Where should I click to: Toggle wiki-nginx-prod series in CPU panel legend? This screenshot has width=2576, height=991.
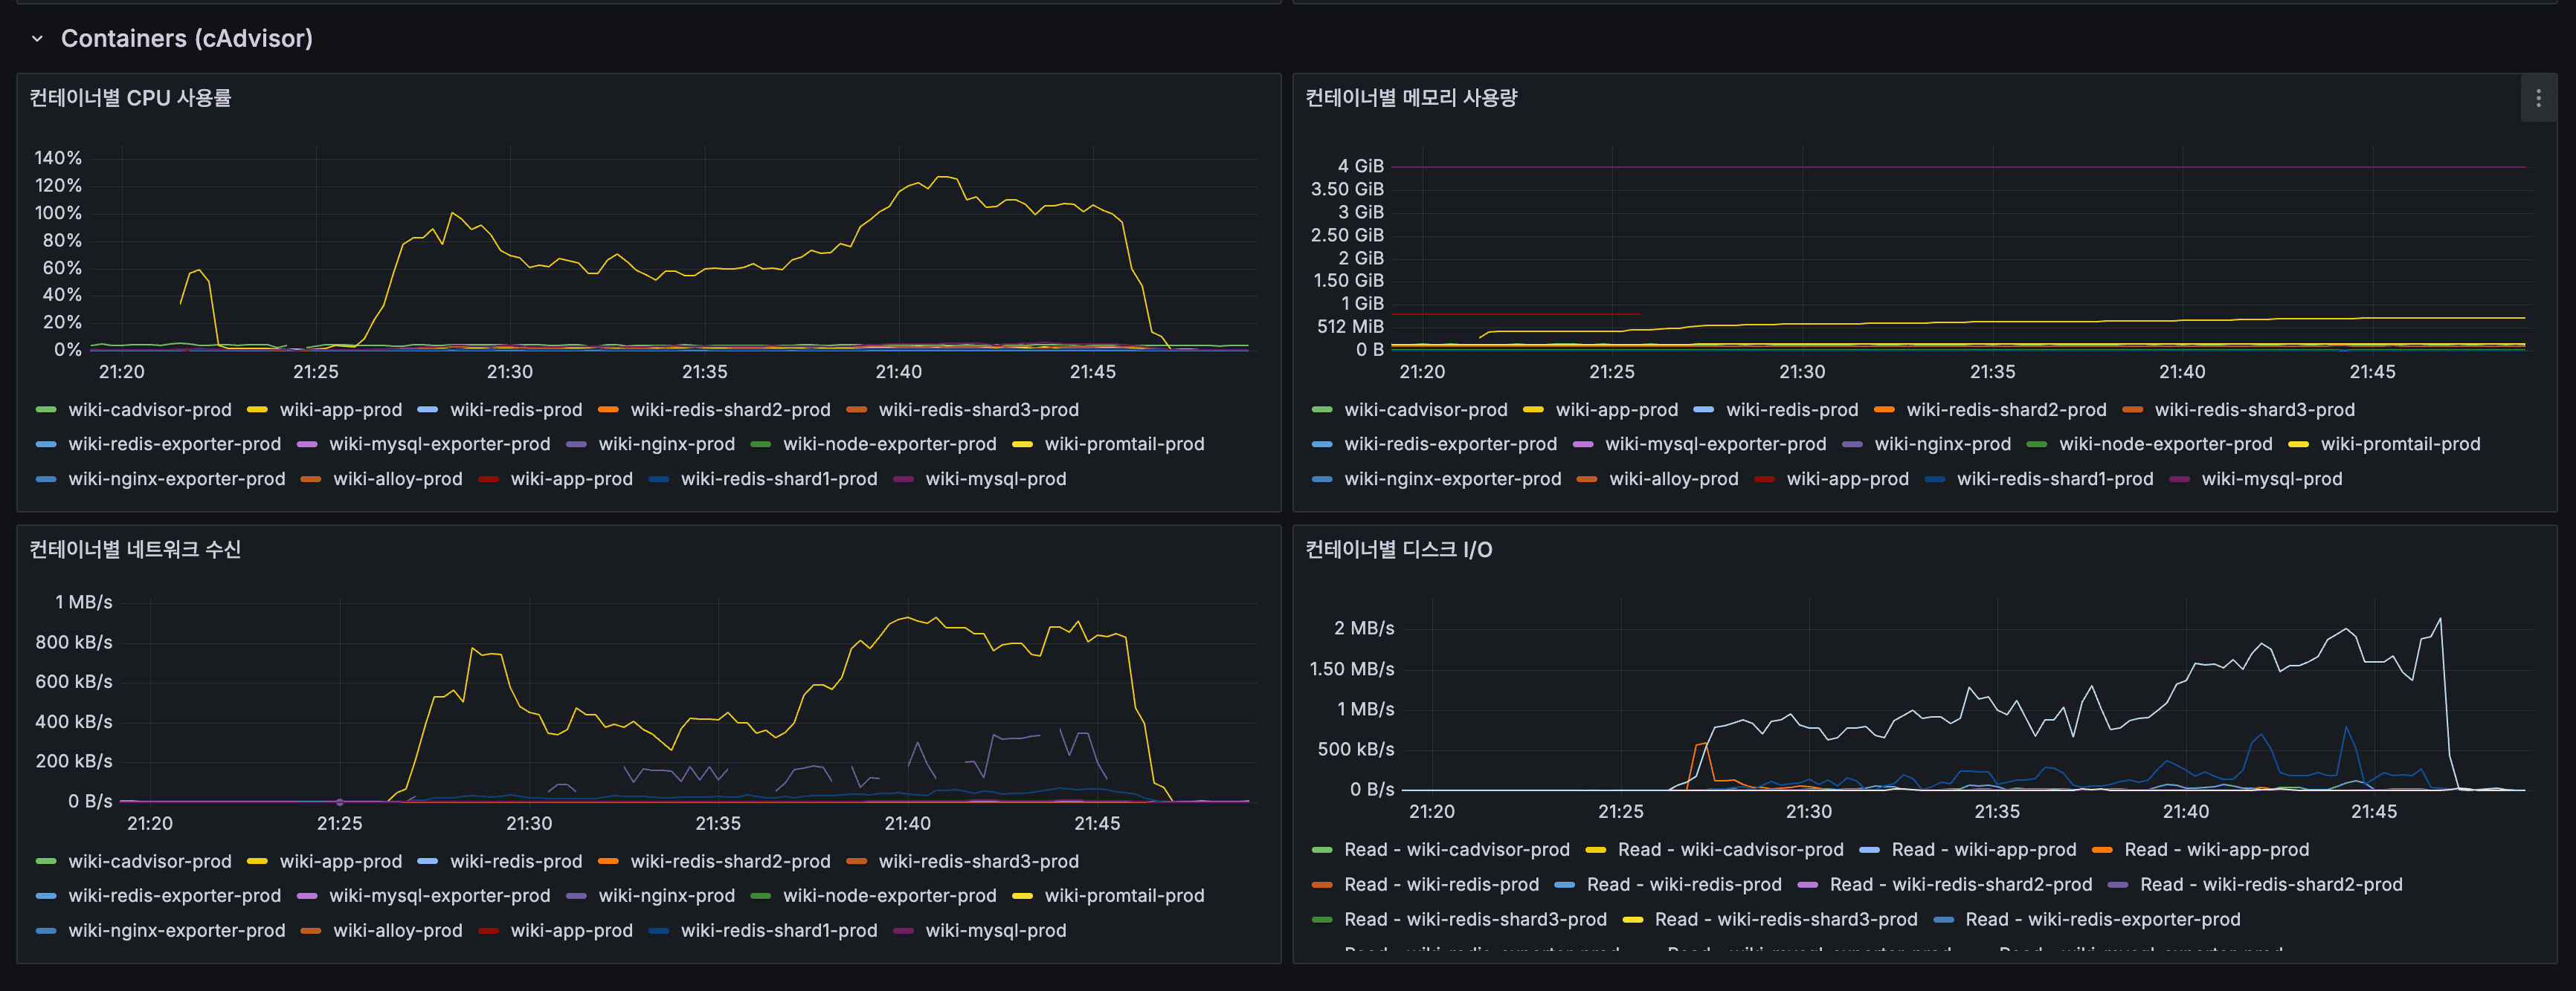click(666, 444)
